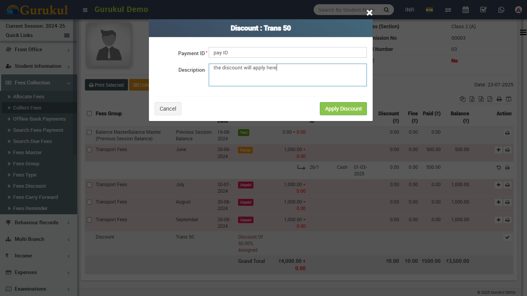Open the task checklist icon in header
This screenshot has width=527, height=296.
(x=483, y=10)
